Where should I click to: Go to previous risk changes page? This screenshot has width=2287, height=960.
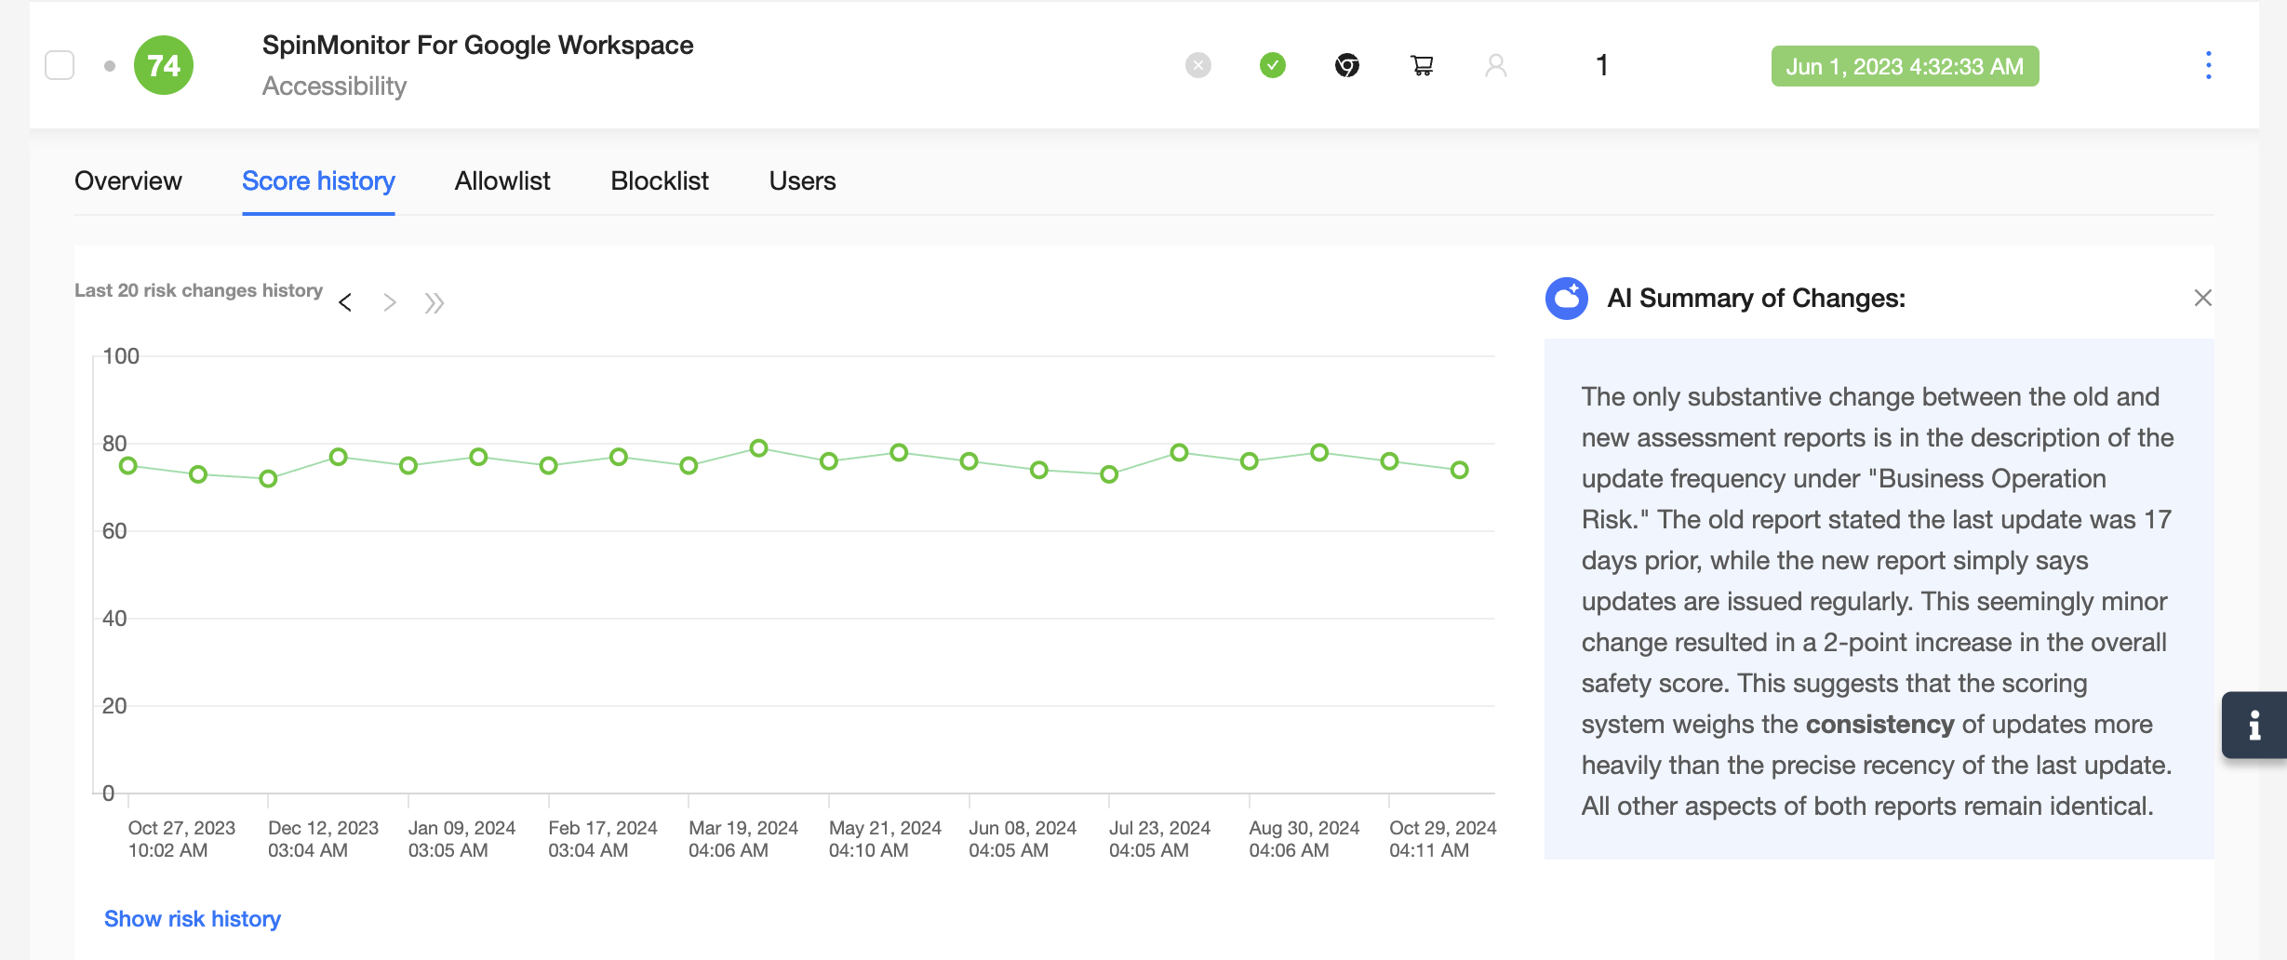[345, 303]
